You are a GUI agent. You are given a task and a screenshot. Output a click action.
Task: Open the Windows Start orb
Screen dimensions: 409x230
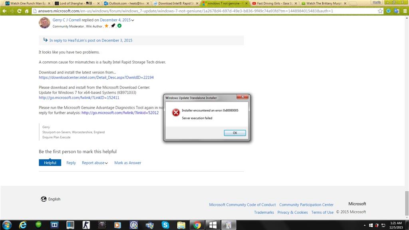pyautogui.click(x=7, y=225)
